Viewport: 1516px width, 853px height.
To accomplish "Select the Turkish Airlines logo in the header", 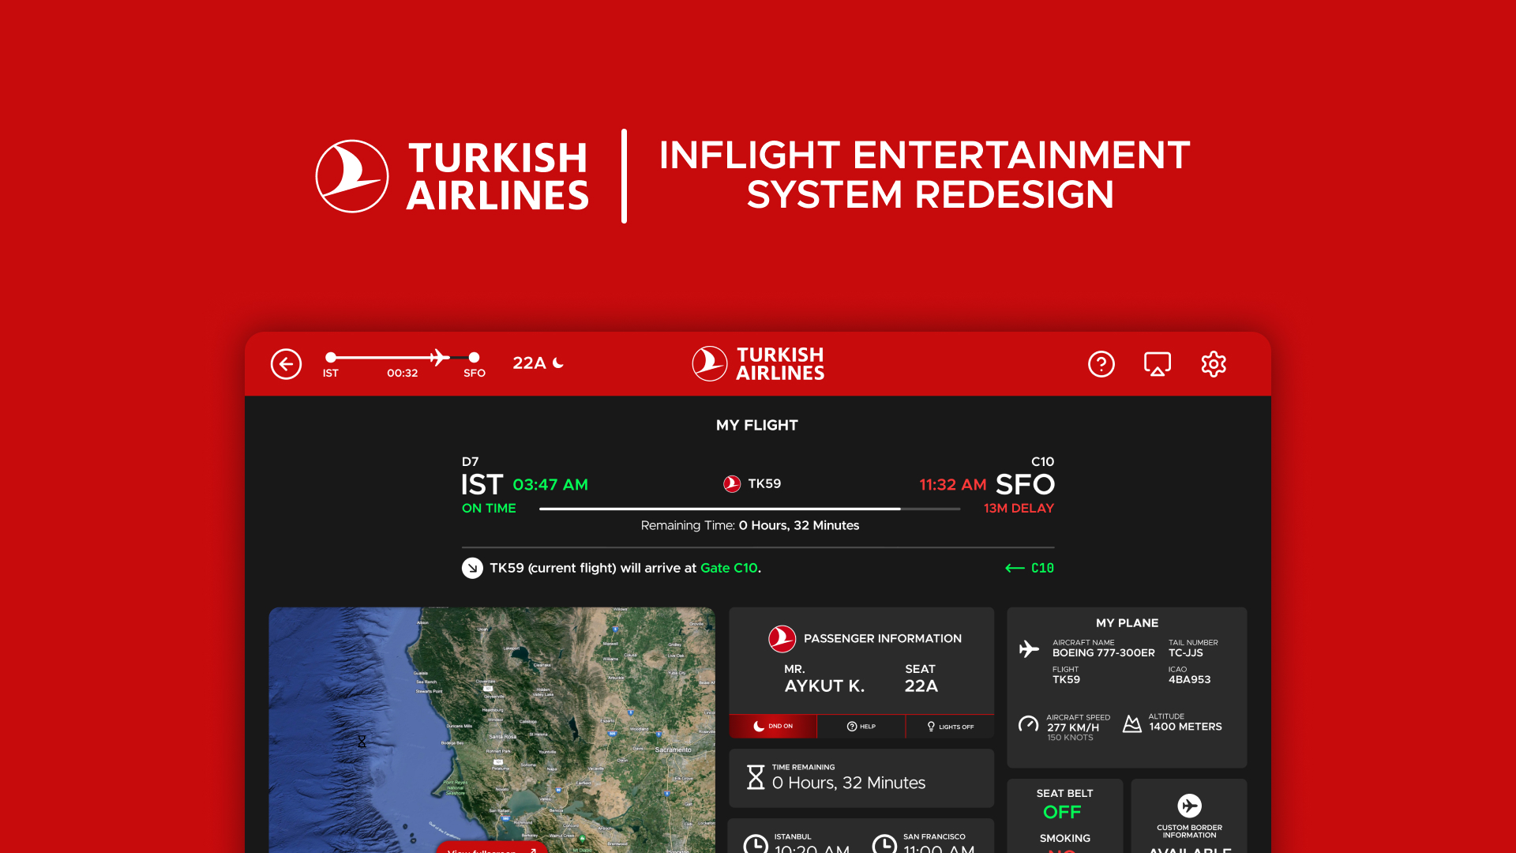I will [756, 363].
